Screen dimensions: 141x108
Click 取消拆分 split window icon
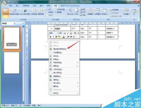105,12
